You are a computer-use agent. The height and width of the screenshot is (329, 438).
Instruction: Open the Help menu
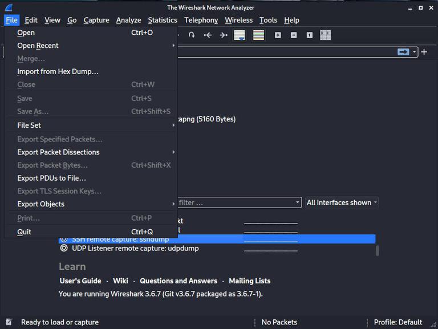tap(291, 20)
